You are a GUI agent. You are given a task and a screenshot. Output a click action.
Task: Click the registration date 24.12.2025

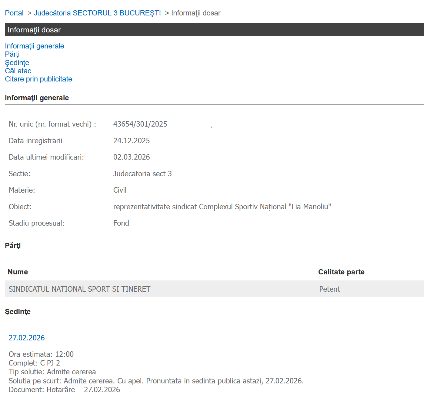tap(132, 141)
